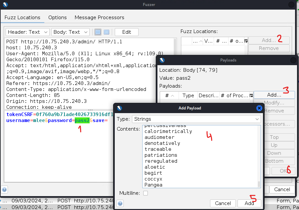This screenshot has height=210, width=299.
Task: Open the Header: Text view dropdown
Action: tap(27, 32)
